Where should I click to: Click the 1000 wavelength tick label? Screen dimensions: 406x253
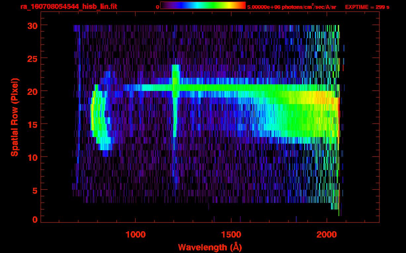[136, 234]
